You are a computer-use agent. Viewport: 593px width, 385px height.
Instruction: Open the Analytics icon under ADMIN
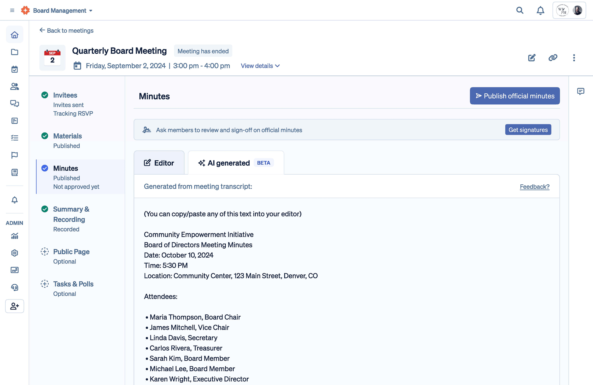(x=14, y=236)
